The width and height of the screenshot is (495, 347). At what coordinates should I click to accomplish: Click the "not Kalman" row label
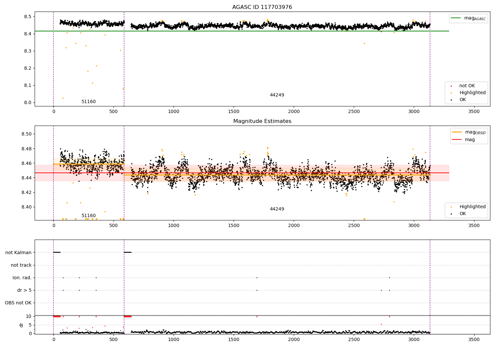(18, 252)
